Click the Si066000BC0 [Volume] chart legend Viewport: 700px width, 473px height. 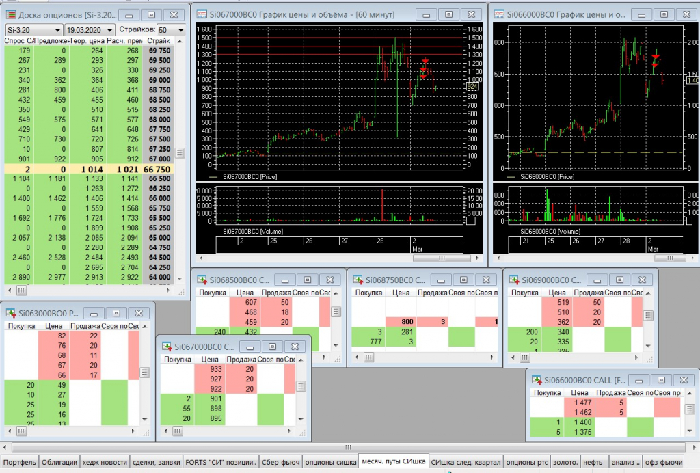[x=550, y=232]
